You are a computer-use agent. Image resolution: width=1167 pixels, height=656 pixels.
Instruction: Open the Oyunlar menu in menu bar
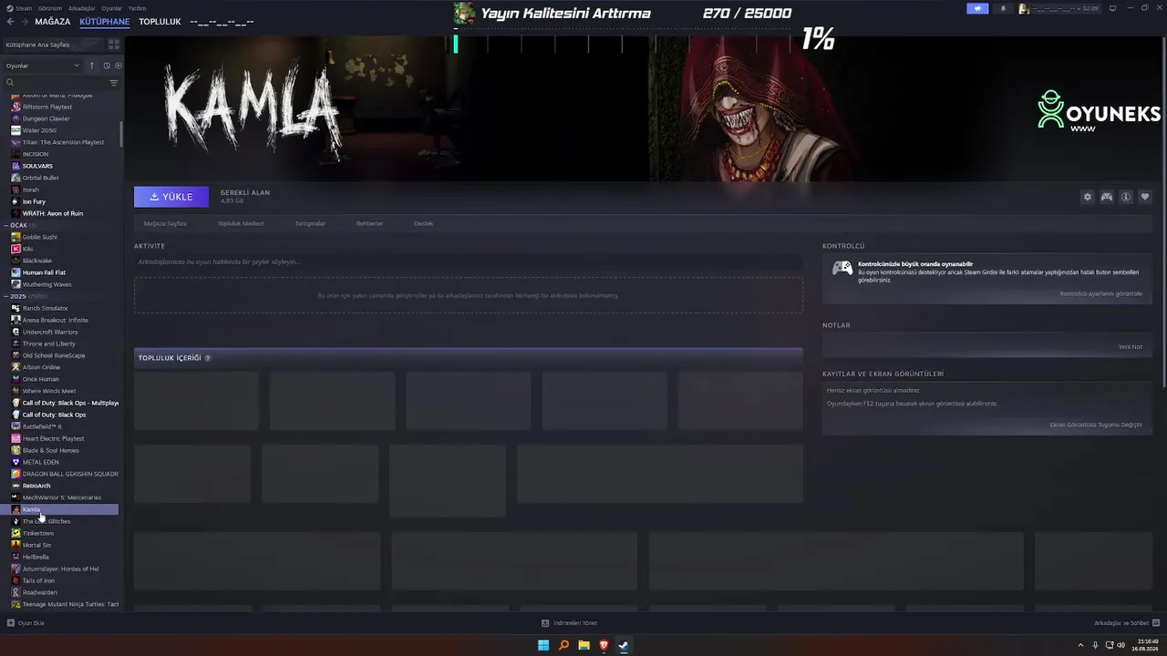pos(111,8)
